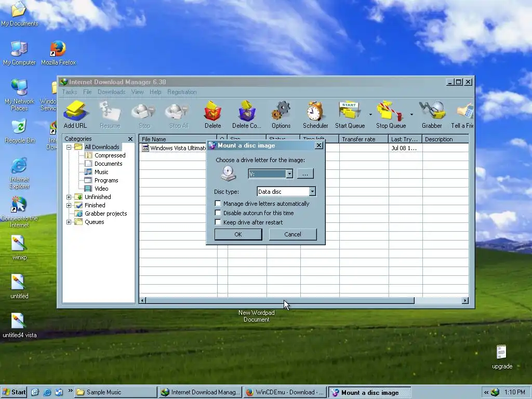The width and height of the screenshot is (532, 399).
Task: Click OK in Mount dialog
Action: [x=238, y=234]
